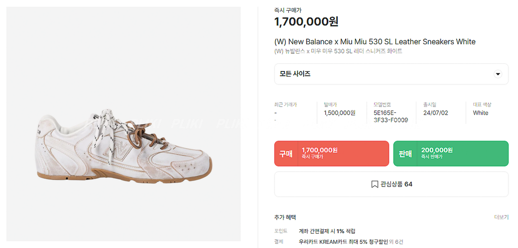Click the 더보기 link for more benefits
518x248 pixels.
(501, 217)
